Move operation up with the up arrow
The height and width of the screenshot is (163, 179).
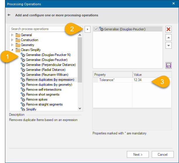pos(168,38)
